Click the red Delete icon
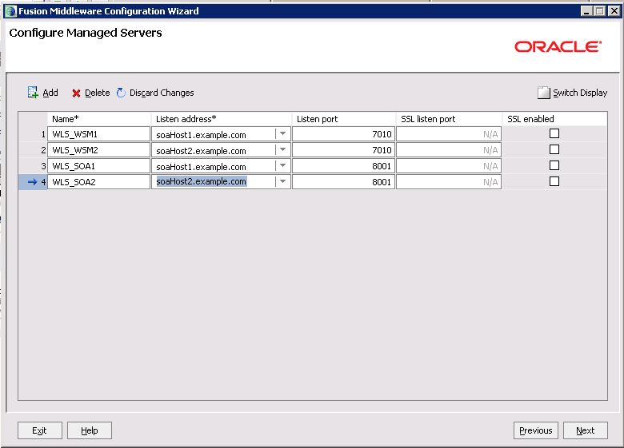The width and height of the screenshot is (624, 448). [76, 93]
